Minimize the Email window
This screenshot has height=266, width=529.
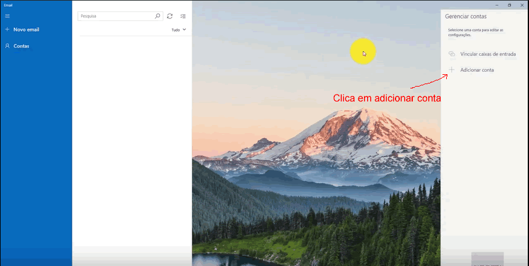497,5
